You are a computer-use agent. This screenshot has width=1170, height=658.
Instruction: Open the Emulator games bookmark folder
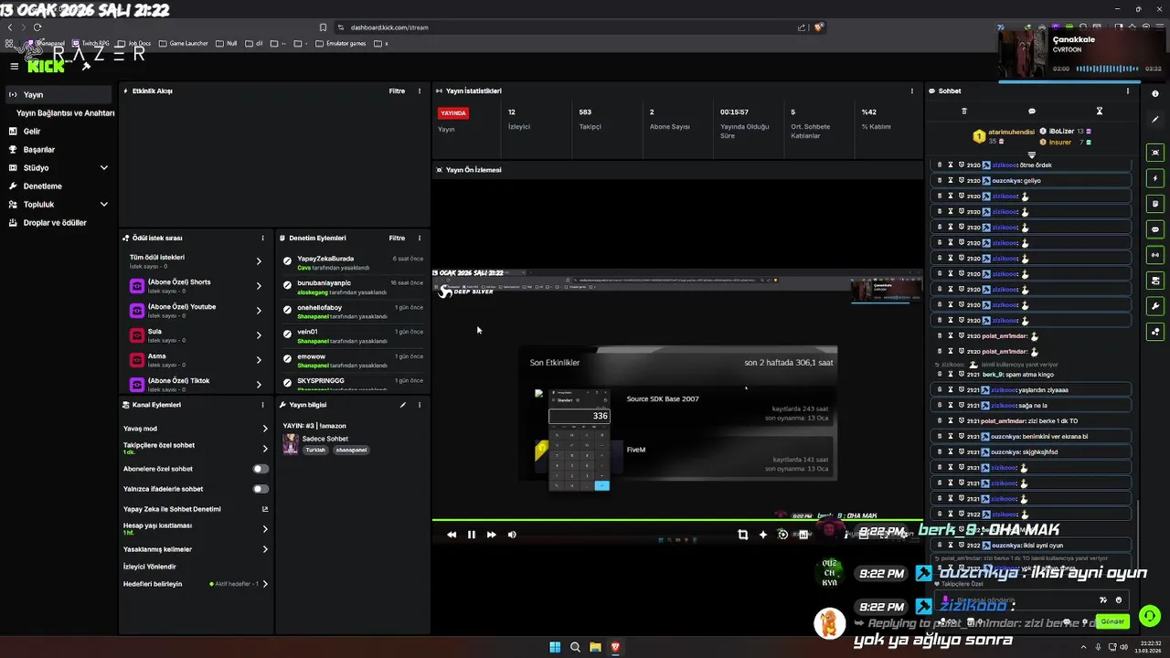coord(340,44)
